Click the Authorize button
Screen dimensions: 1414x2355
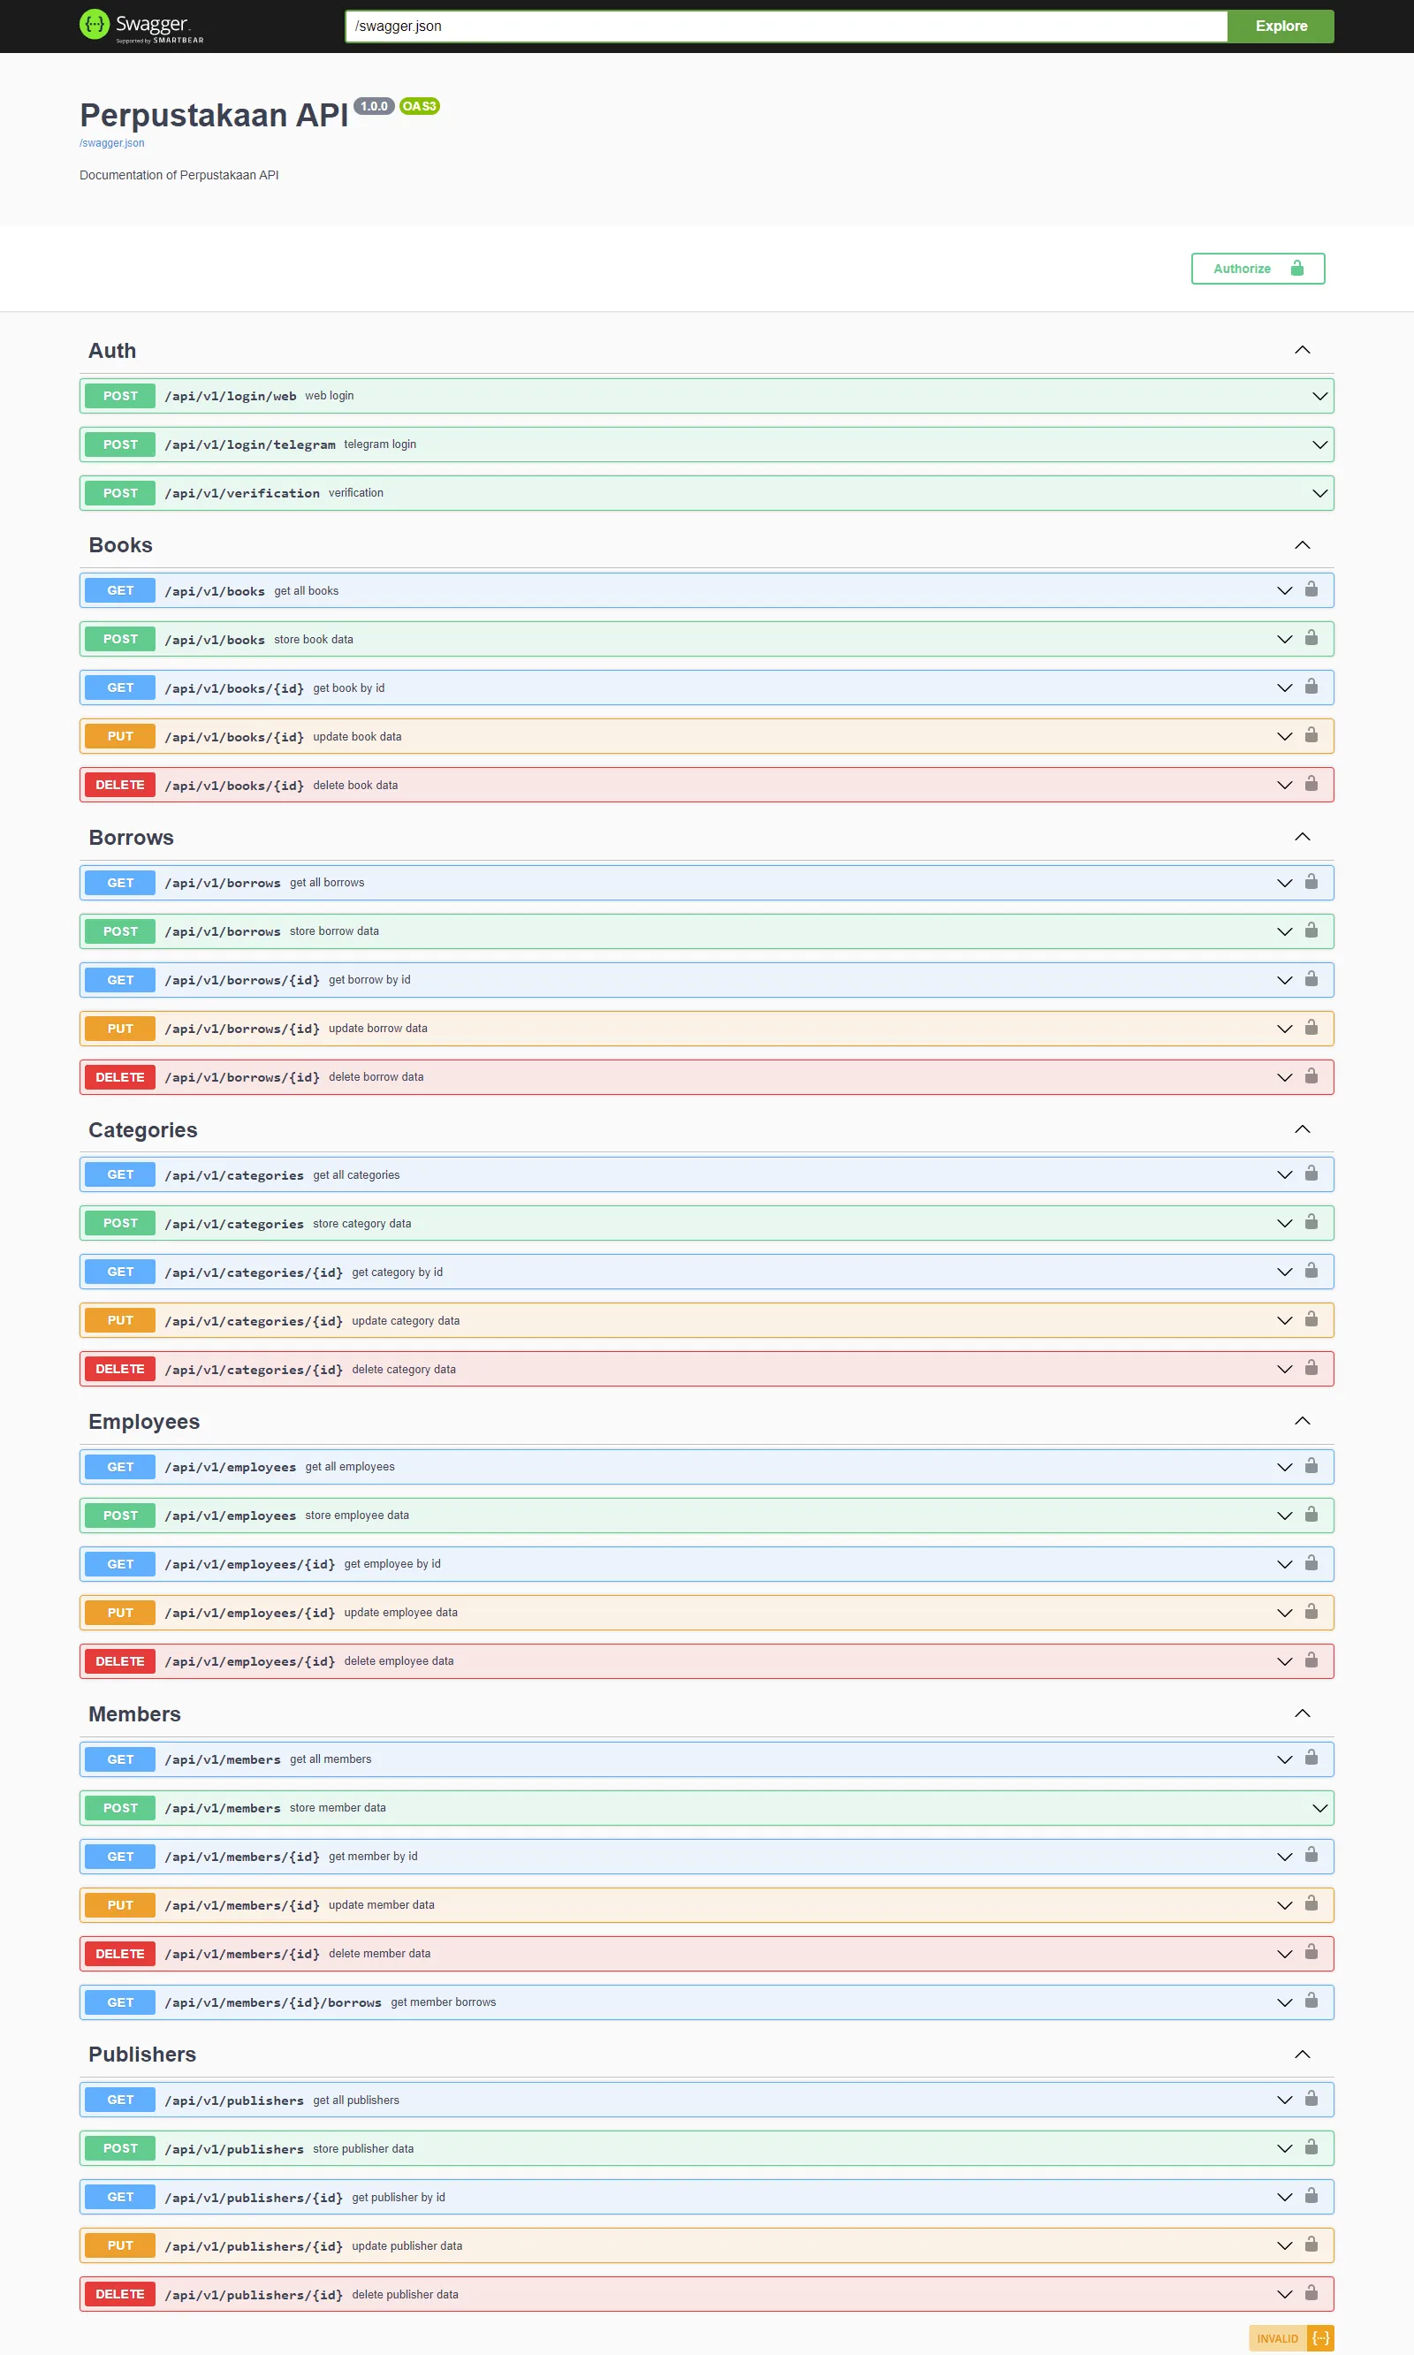1257,268
